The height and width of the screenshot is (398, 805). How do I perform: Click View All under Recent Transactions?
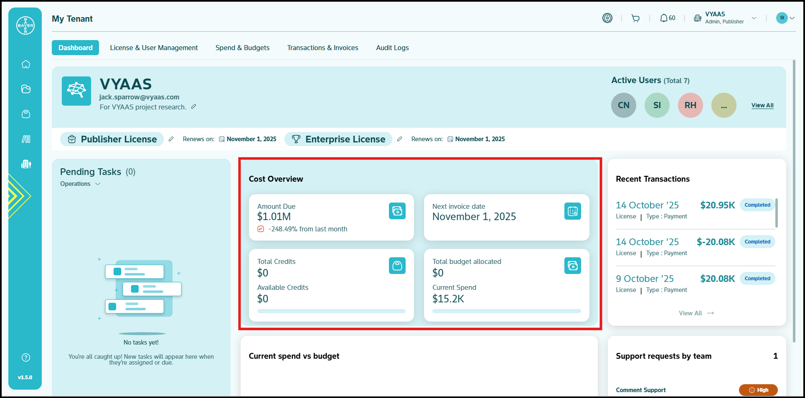click(x=696, y=313)
